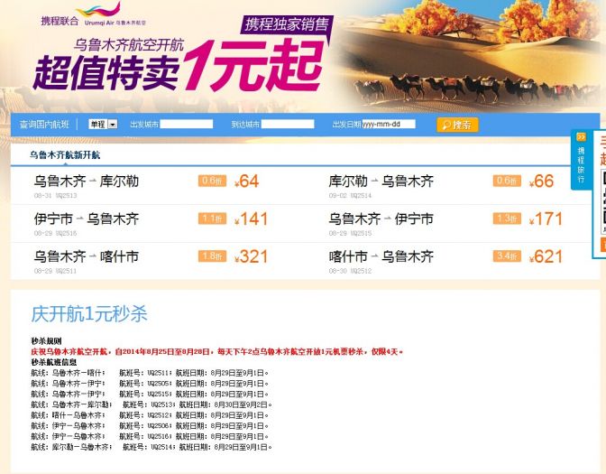Image resolution: width=606 pixels, height=474 pixels.
Task: Click the ¥64 price
Action: (x=246, y=181)
